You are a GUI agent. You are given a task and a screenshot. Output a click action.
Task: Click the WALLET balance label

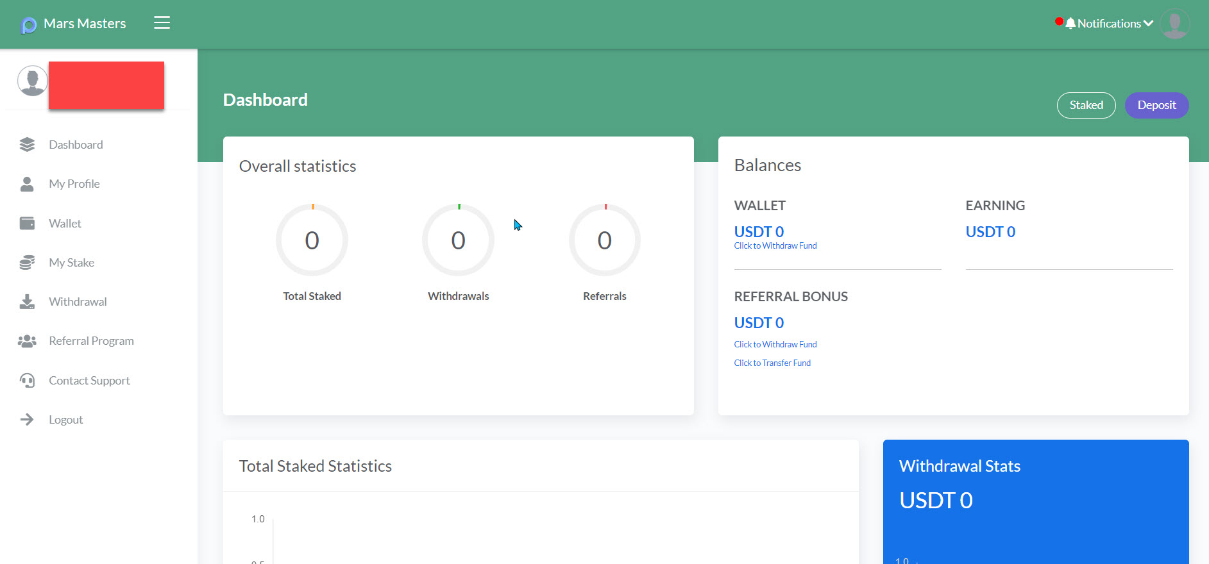[760, 206]
